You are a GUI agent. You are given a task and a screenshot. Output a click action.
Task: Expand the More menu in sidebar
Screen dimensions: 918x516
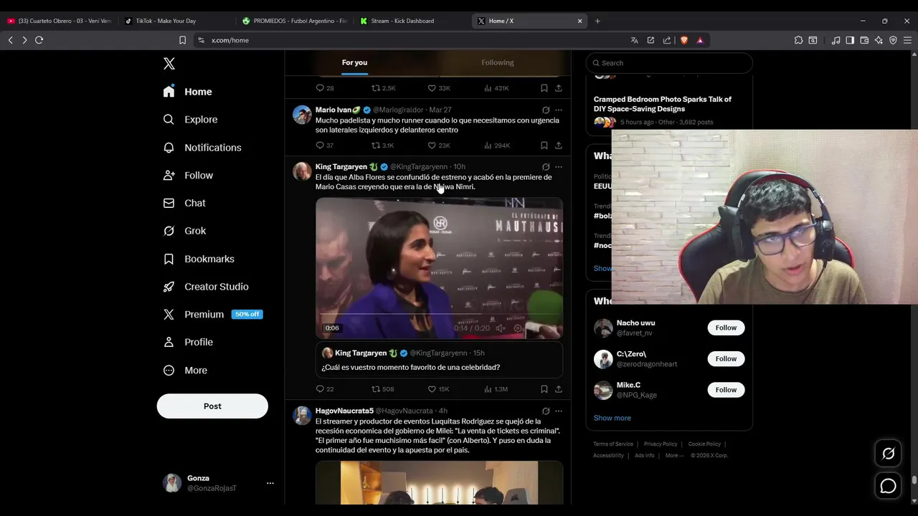coord(186,371)
